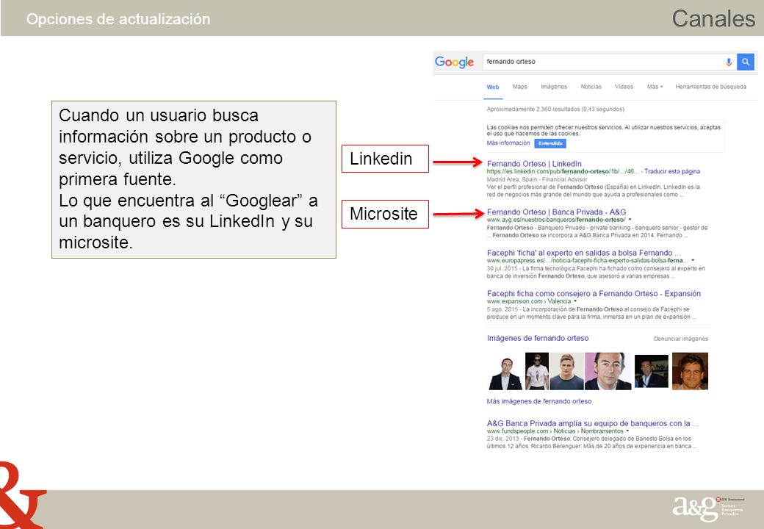Expand dropdown arrow beside the fundspeople.com URL
764x529 pixels.
(x=627, y=431)
